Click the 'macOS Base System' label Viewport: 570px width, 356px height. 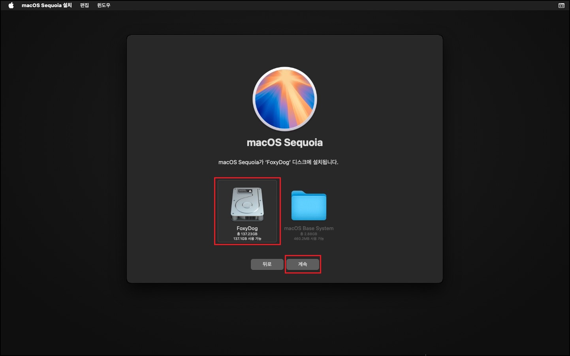point(309,228)
